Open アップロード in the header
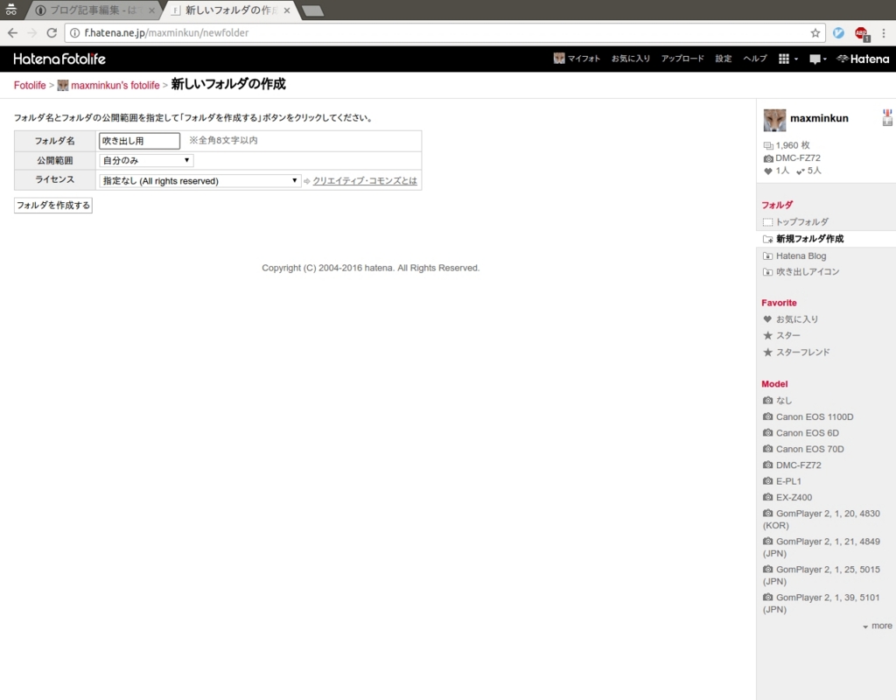Viewport: 896px width, 700px height. tap(682, 59)
